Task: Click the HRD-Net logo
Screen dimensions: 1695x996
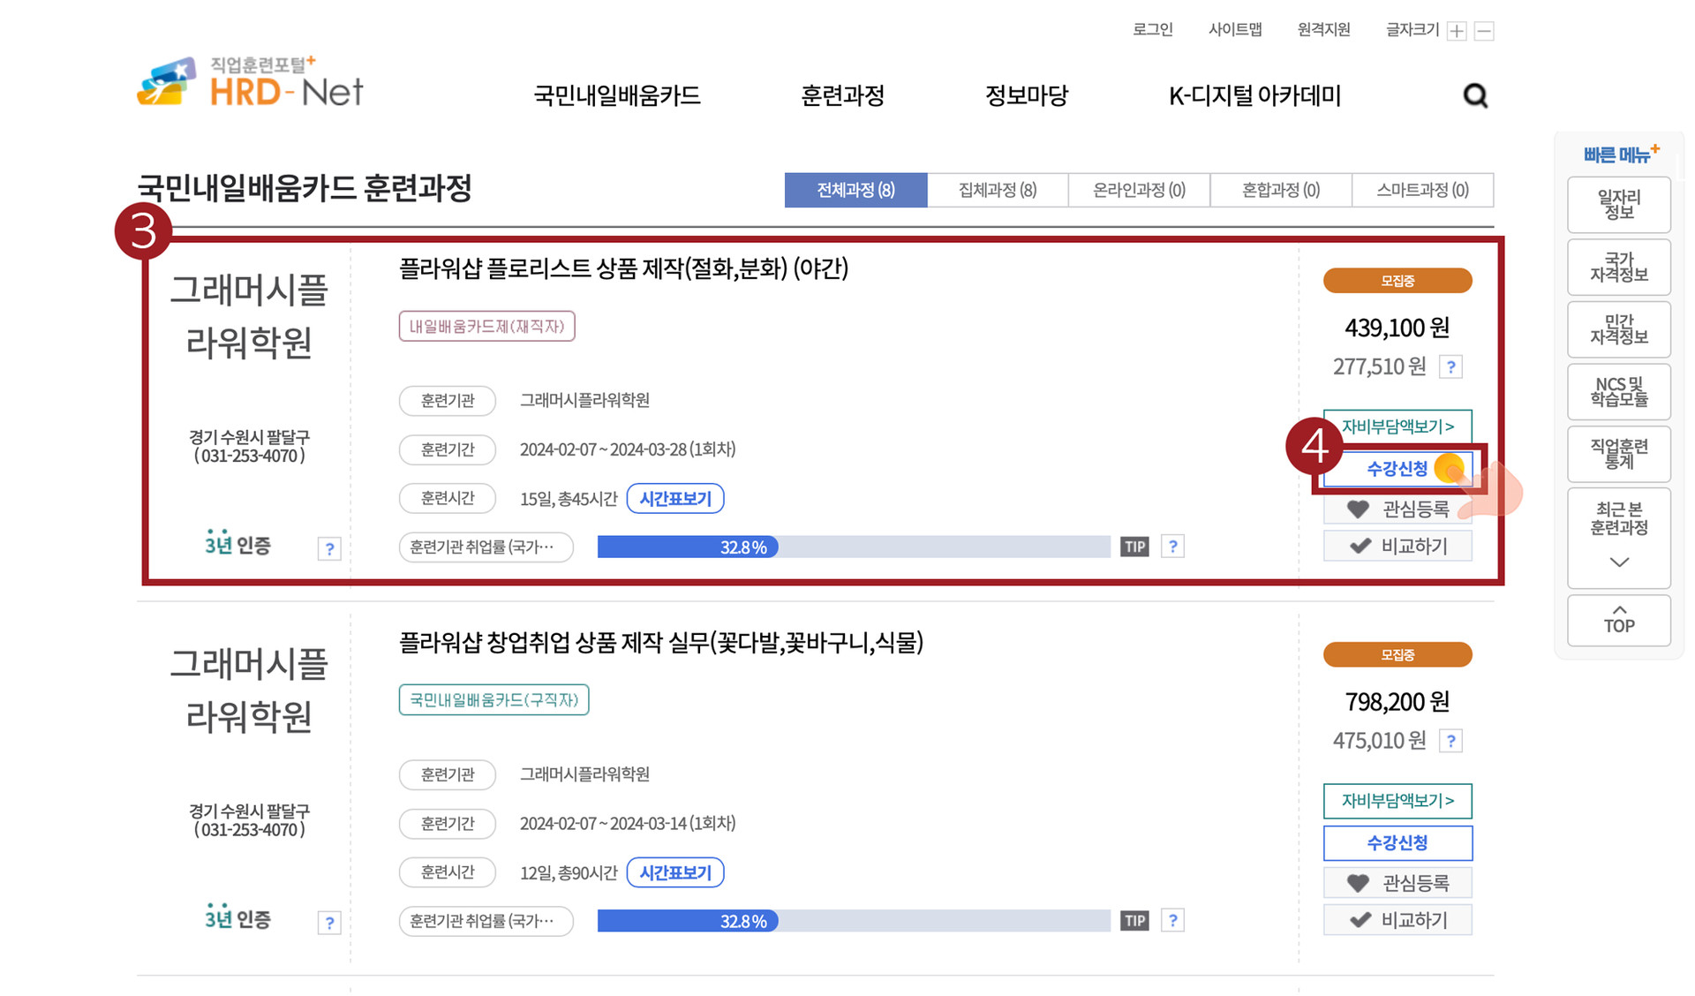Action: point(251,83)
